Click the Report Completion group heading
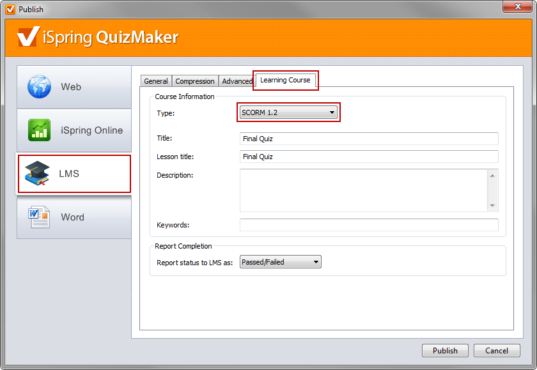Image resolution: width=537 pixels, height=370 pixels. (183, 246)
